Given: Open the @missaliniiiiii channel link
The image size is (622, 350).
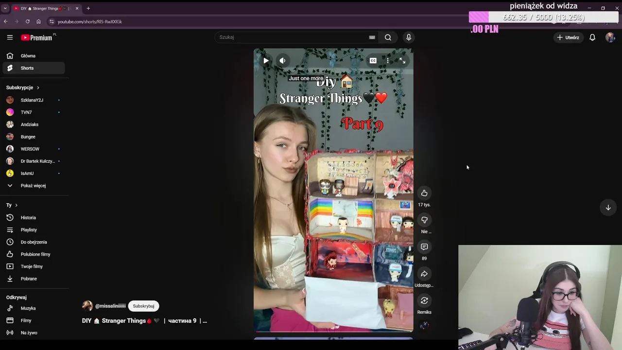Looking at the screenshot, I should (110, 306).
